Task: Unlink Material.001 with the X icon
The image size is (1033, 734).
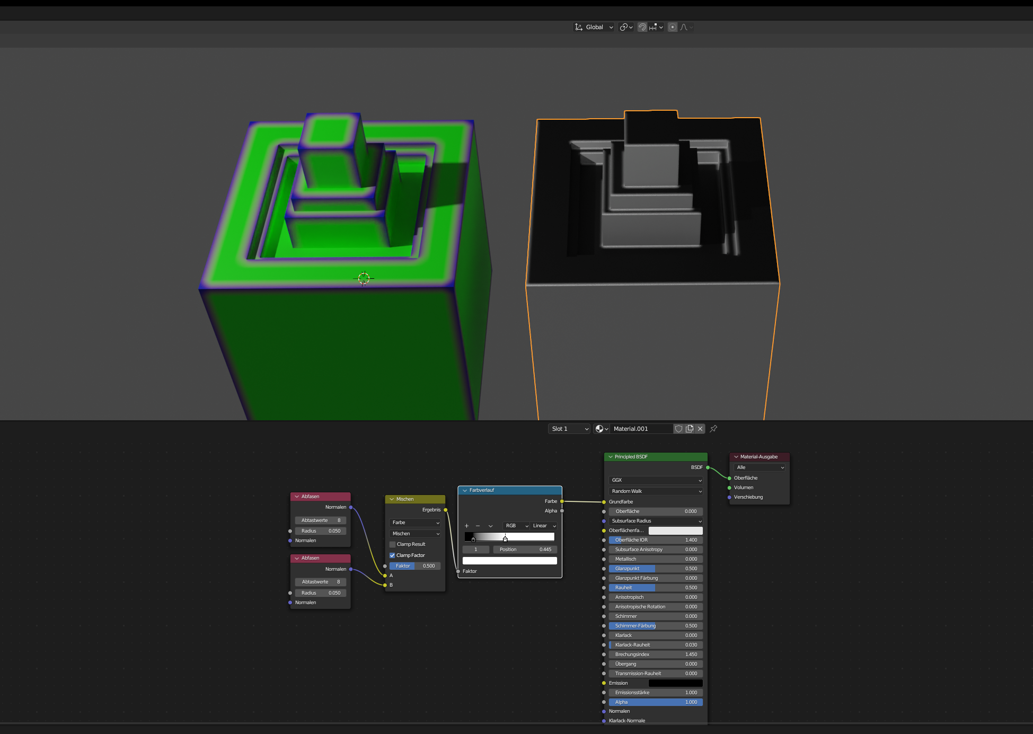Action: (x=700, y=429)
